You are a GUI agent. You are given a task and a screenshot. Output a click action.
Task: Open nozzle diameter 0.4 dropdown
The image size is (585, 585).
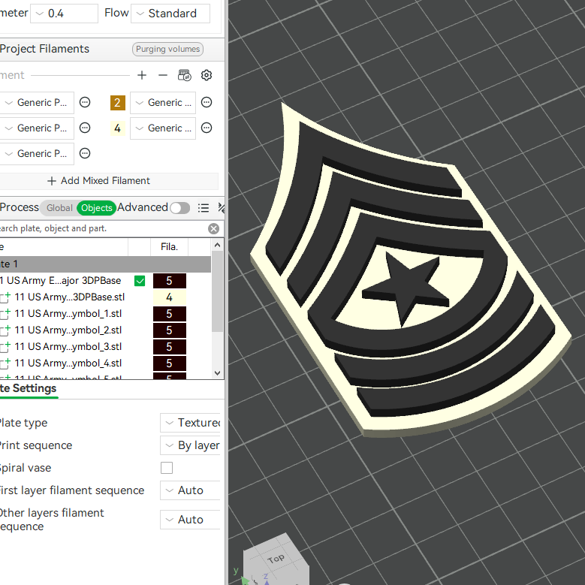[64, 14]
